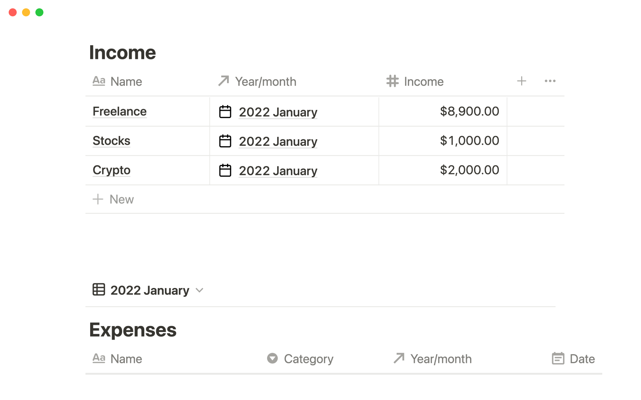The height and width of the screenshot is (400, 641).
Task: Click the green fullscreen window button
Action: [39, 12]
